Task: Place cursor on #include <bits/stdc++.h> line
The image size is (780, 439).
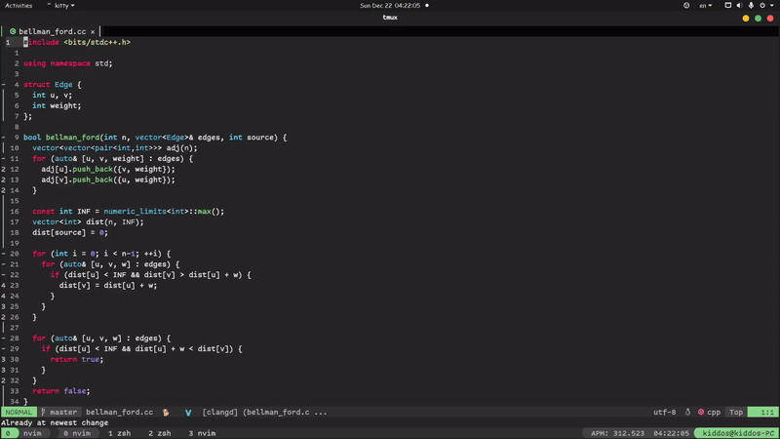Action: tap(77, 42)
